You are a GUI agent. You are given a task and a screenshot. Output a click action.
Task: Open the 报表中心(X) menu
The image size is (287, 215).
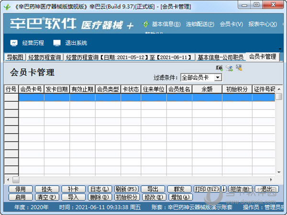click(263, 24)
